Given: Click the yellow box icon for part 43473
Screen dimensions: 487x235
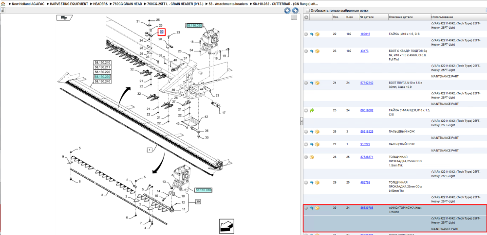Looking at the screenshot, I should [x=317, y=51].
